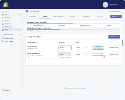125x100 pixels.
Task: Click the Finalize progress step
Action: click(109, 24)
